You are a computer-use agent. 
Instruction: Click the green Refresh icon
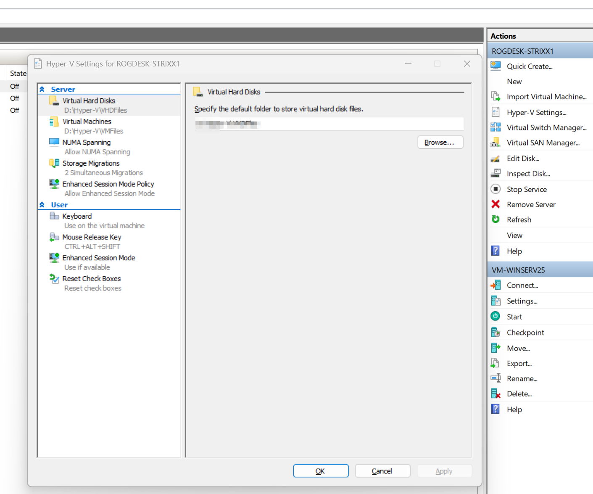(x=495, y=219)
